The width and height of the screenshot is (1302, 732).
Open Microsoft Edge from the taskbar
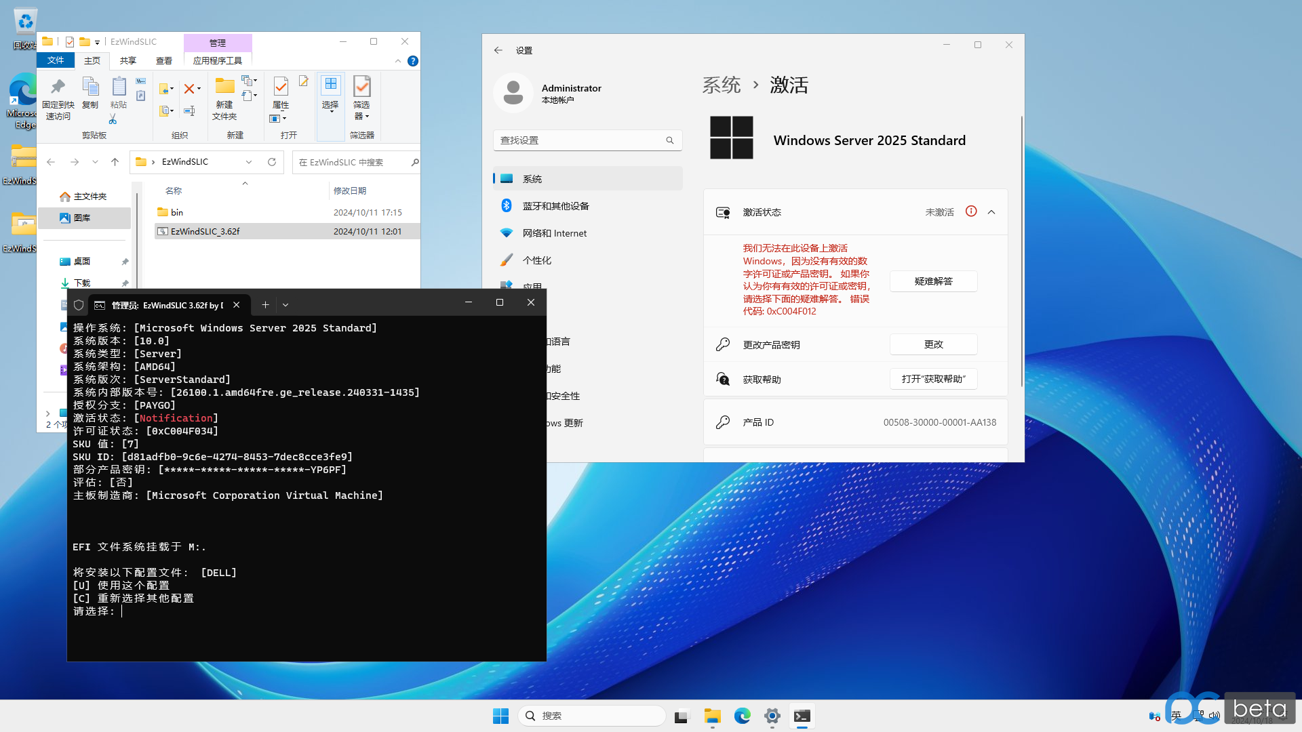pyautogui.click(x=743, y=716)
